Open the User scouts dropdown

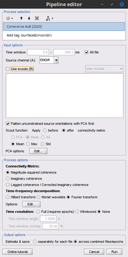click(104, 69)
